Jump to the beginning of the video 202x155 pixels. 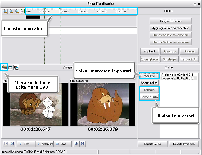(x=6, y=144)
